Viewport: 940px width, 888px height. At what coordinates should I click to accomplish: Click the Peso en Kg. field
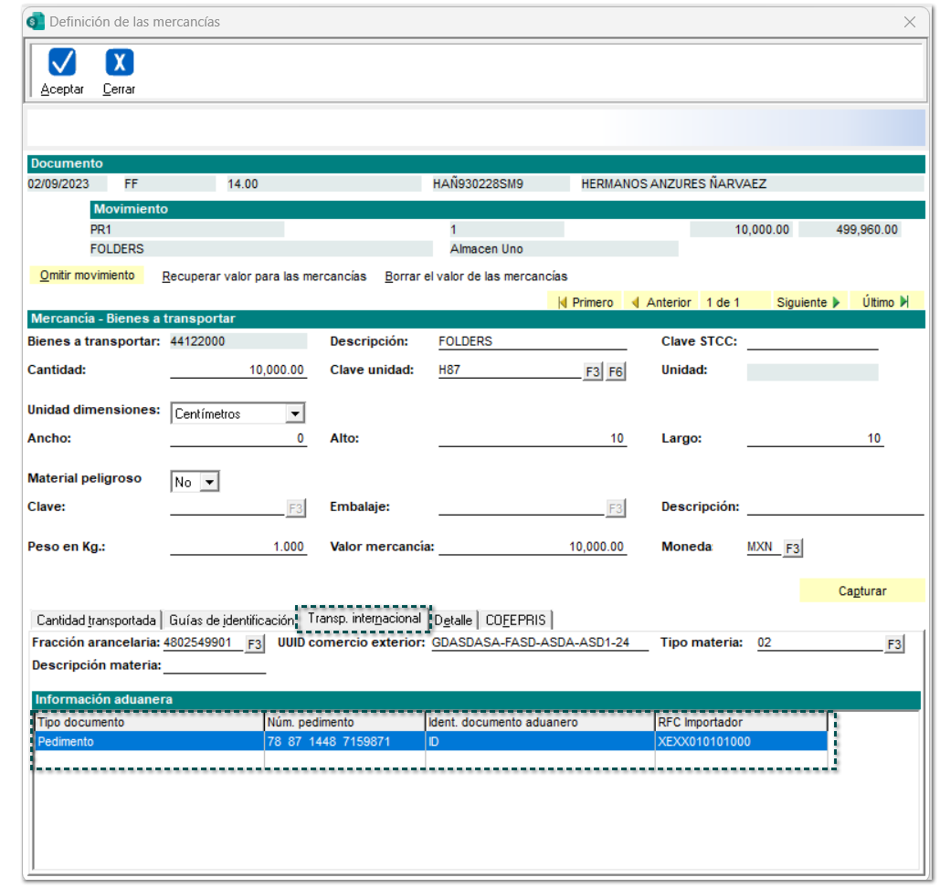238,547
